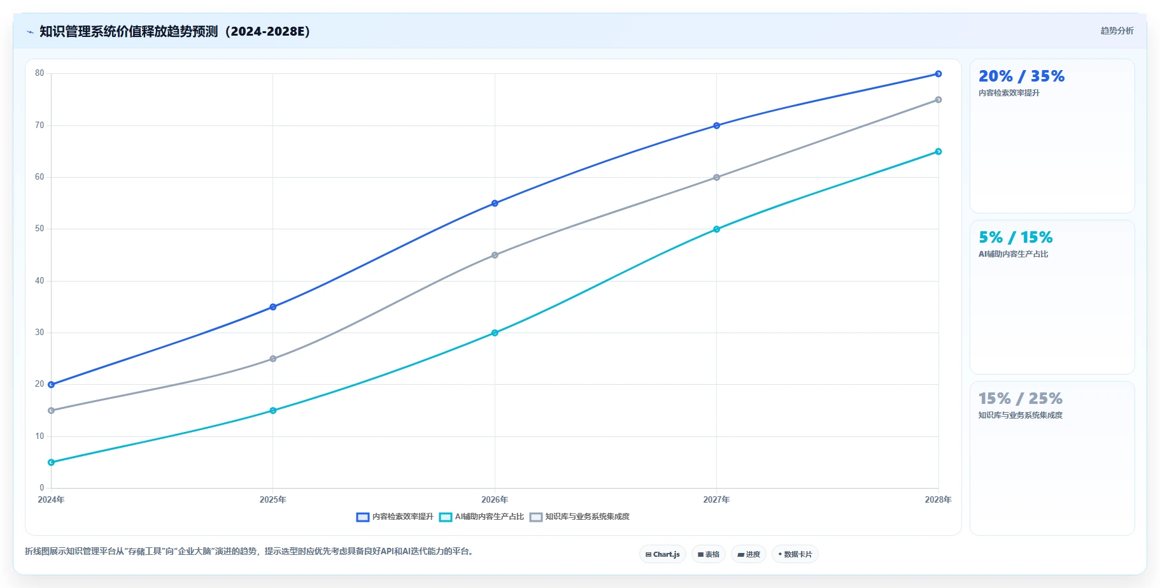
Task: Click the gray data point at 2027年
Action: click(x=717, y=178)
